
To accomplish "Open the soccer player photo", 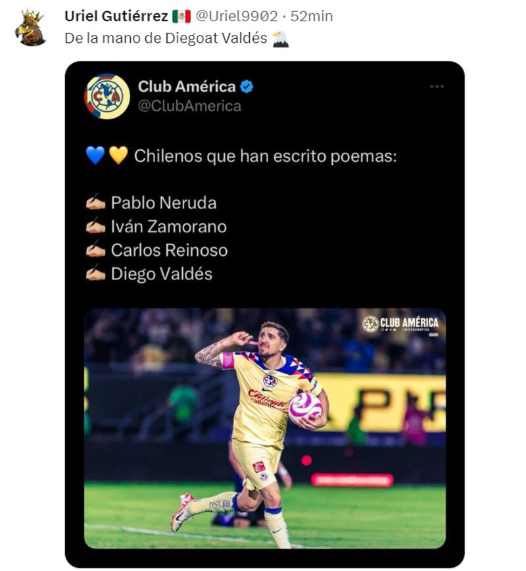I will point(264,428).
